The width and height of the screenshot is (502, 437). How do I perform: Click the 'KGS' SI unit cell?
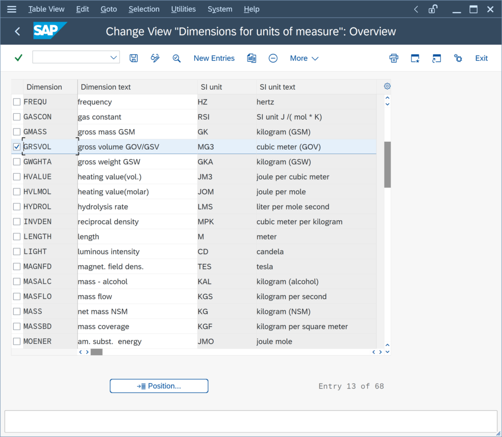tap(226, 296)
